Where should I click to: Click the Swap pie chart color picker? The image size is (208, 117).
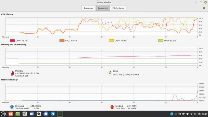click(110, 73)
